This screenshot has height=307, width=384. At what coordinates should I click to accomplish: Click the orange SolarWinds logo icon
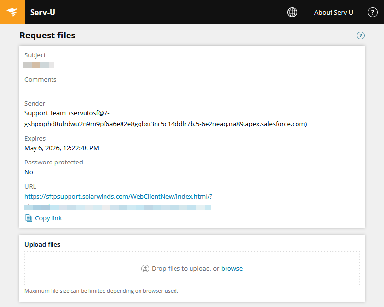pos(13,12)
